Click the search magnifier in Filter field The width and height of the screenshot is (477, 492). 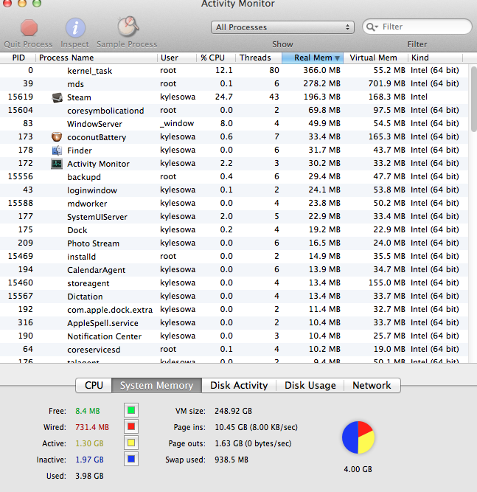pos(372,27)
